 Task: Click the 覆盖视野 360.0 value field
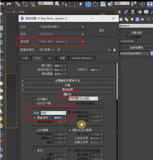[x=58, y=118]
